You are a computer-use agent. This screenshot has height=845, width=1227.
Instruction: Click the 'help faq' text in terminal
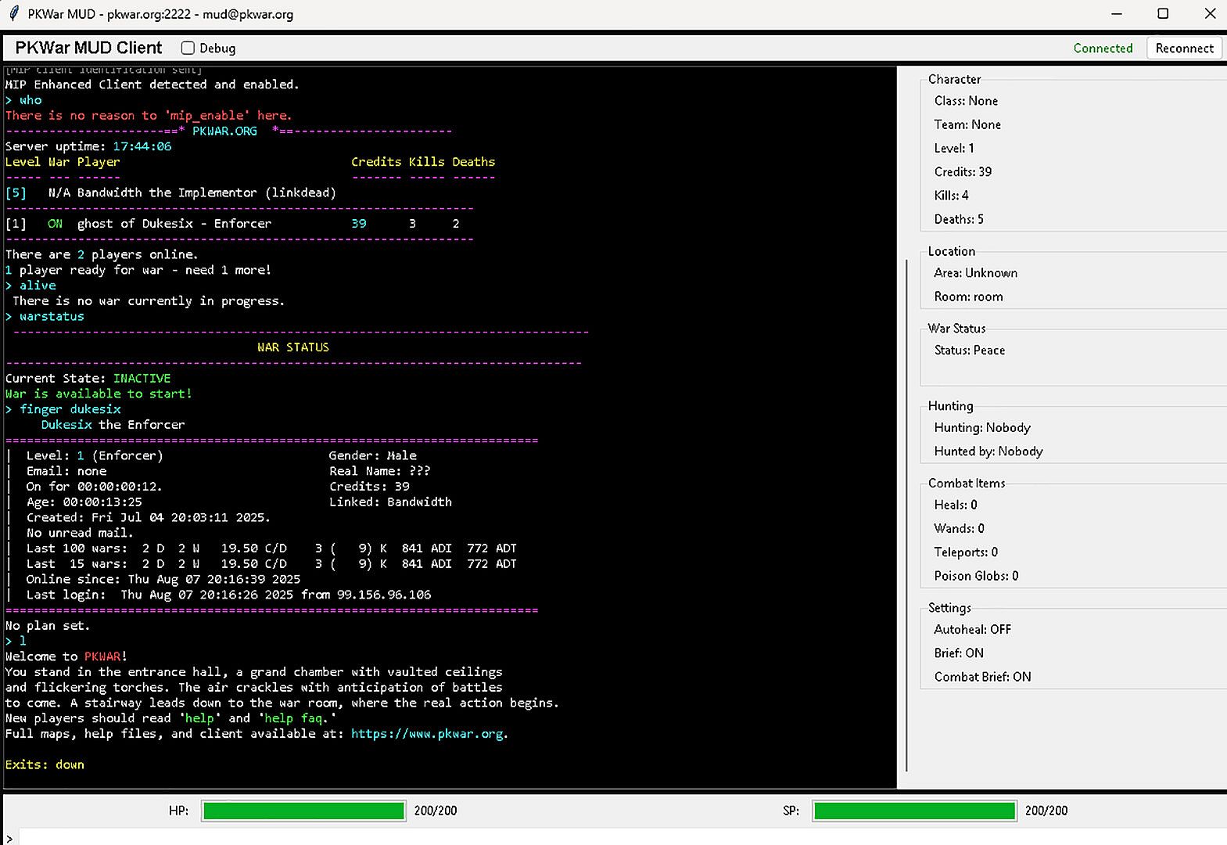click(293, 718)
